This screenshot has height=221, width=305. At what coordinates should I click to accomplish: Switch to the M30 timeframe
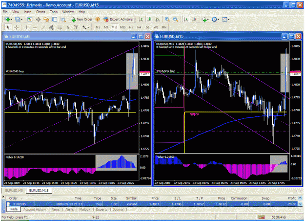[122, 27]
